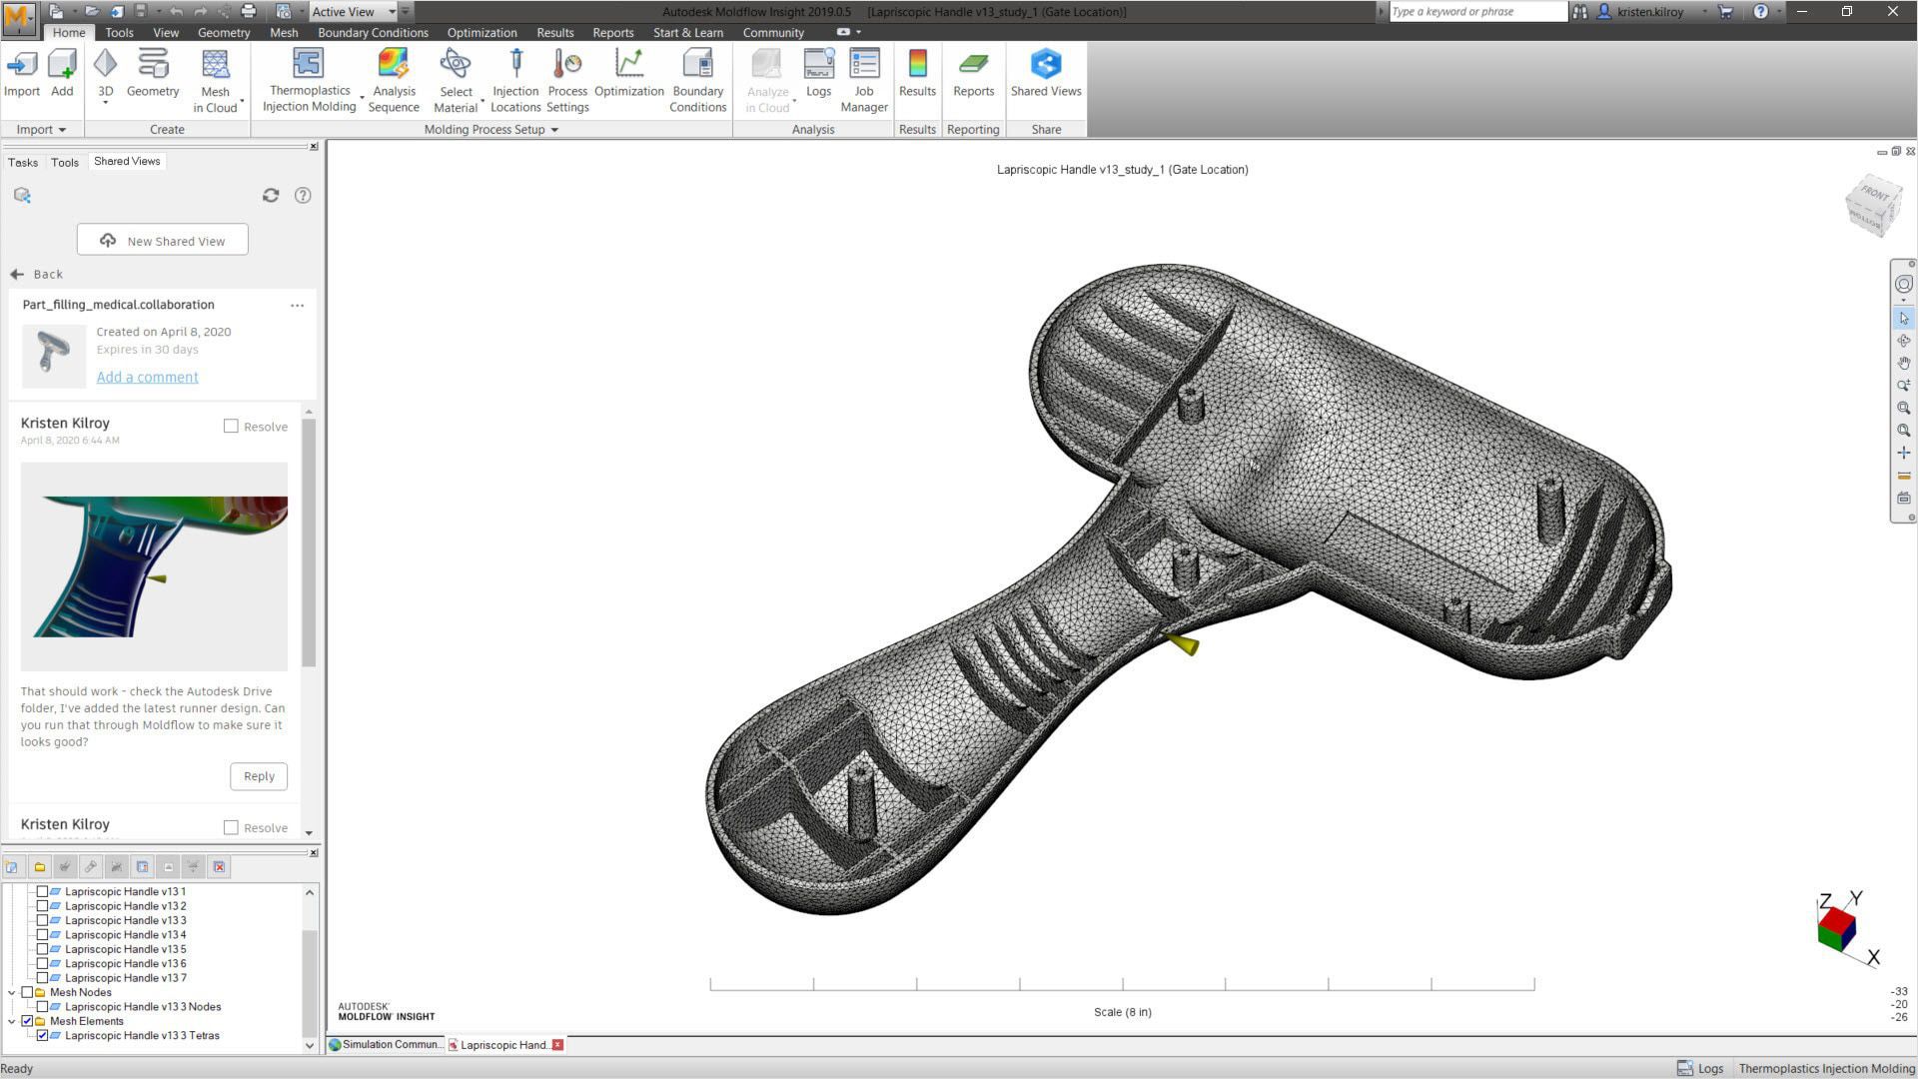Select the Pan tool on the right sidebar
Screen dimensions: 1918x1079
[x=1904, y=363]
